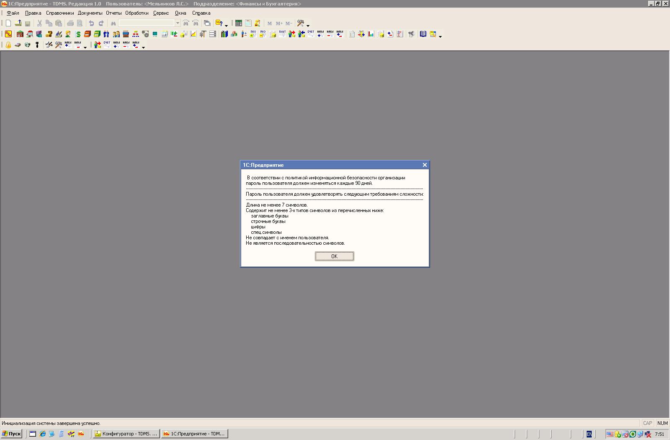Click the СЧЕТ invoice icon in second toolbar

coord(311,34)
